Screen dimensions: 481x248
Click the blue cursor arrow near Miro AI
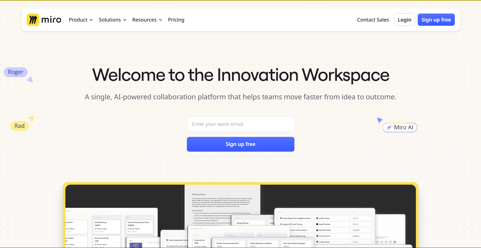tap(380, 120)
